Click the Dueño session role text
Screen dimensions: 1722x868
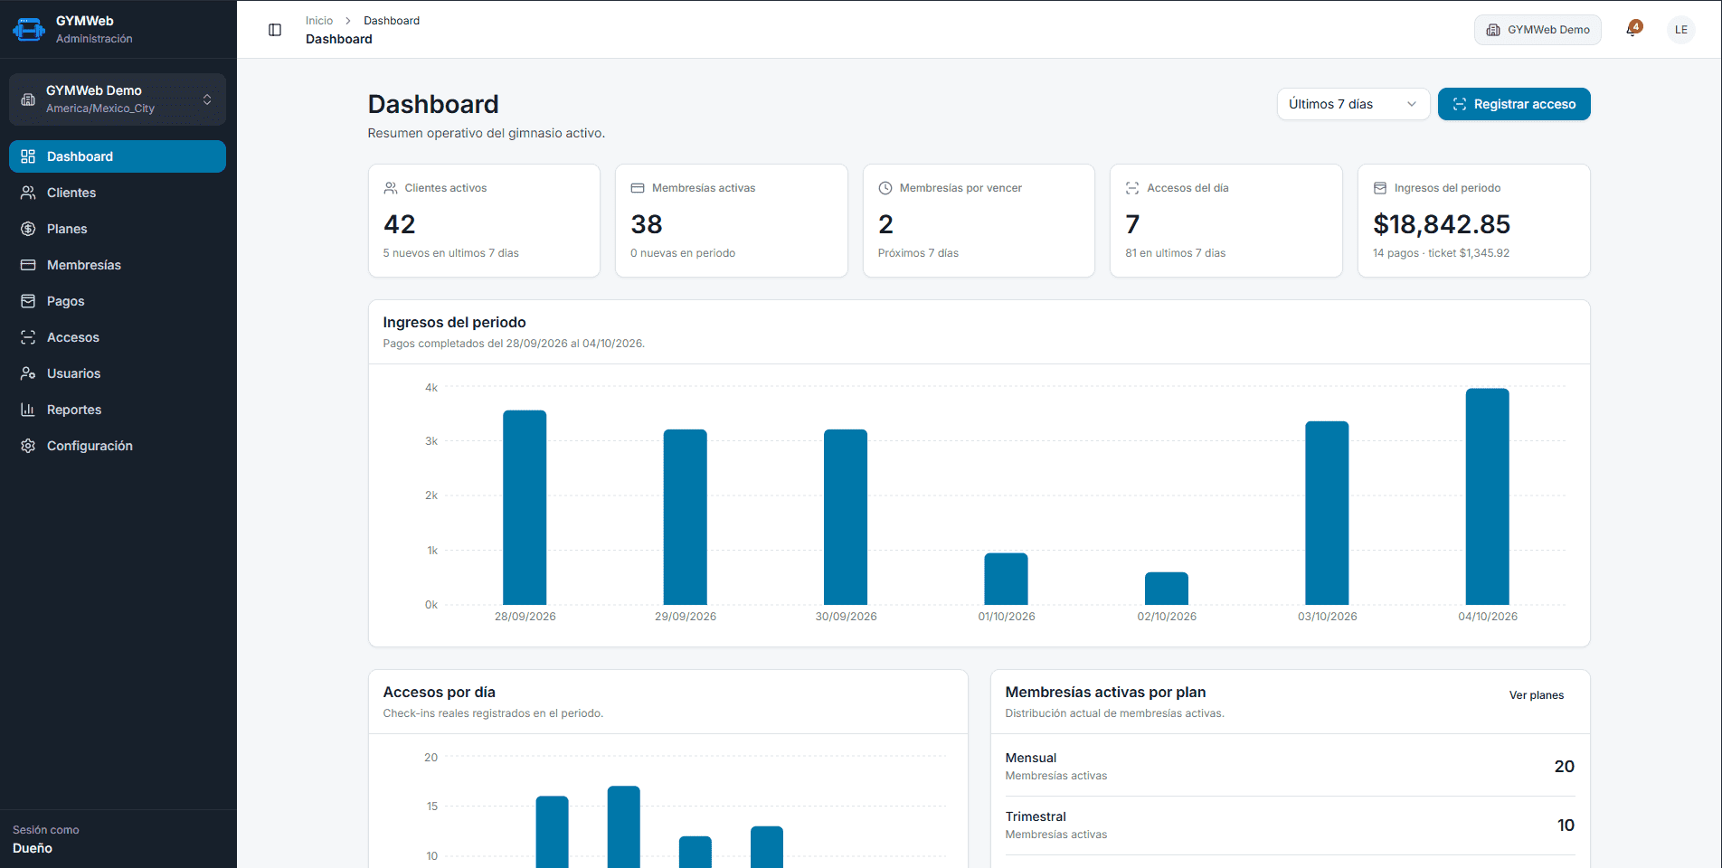33,848
